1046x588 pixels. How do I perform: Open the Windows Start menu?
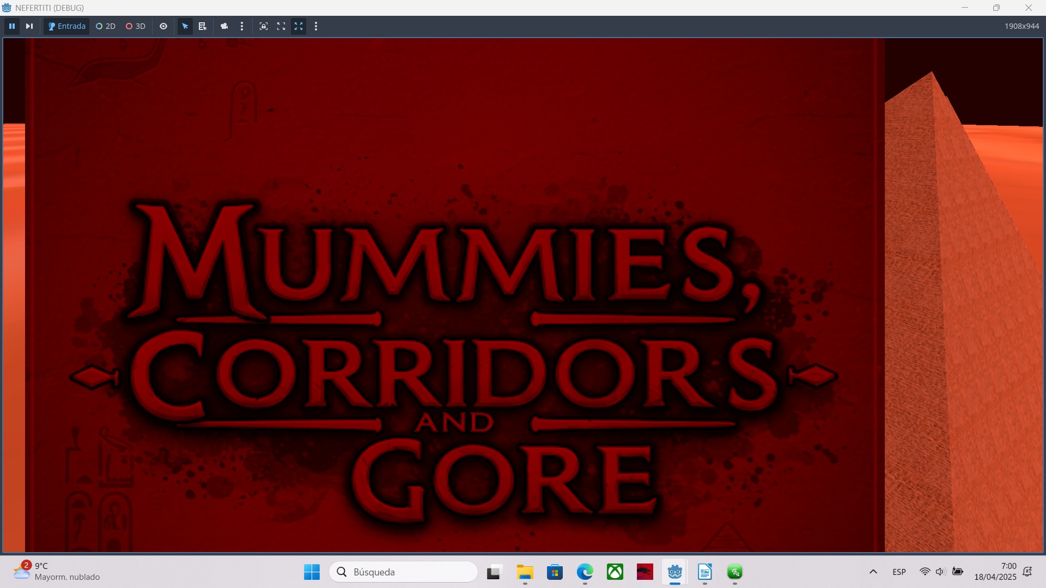tap(312, 572)
